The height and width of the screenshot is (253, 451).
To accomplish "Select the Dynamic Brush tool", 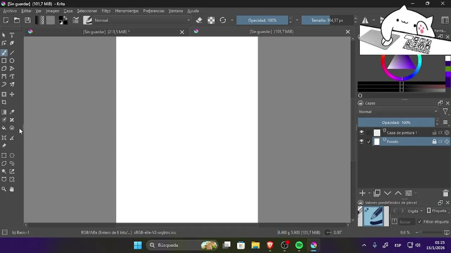I will [x=4, y=84].
